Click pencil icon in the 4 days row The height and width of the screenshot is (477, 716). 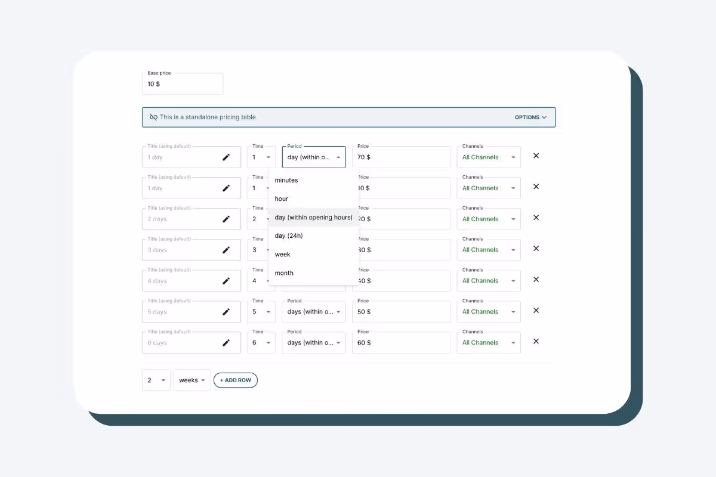point(226,281)
